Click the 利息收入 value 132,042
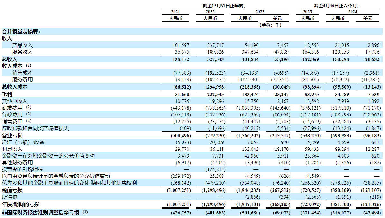This screenshot has height=218, width=385. click(x=249, y=150)
